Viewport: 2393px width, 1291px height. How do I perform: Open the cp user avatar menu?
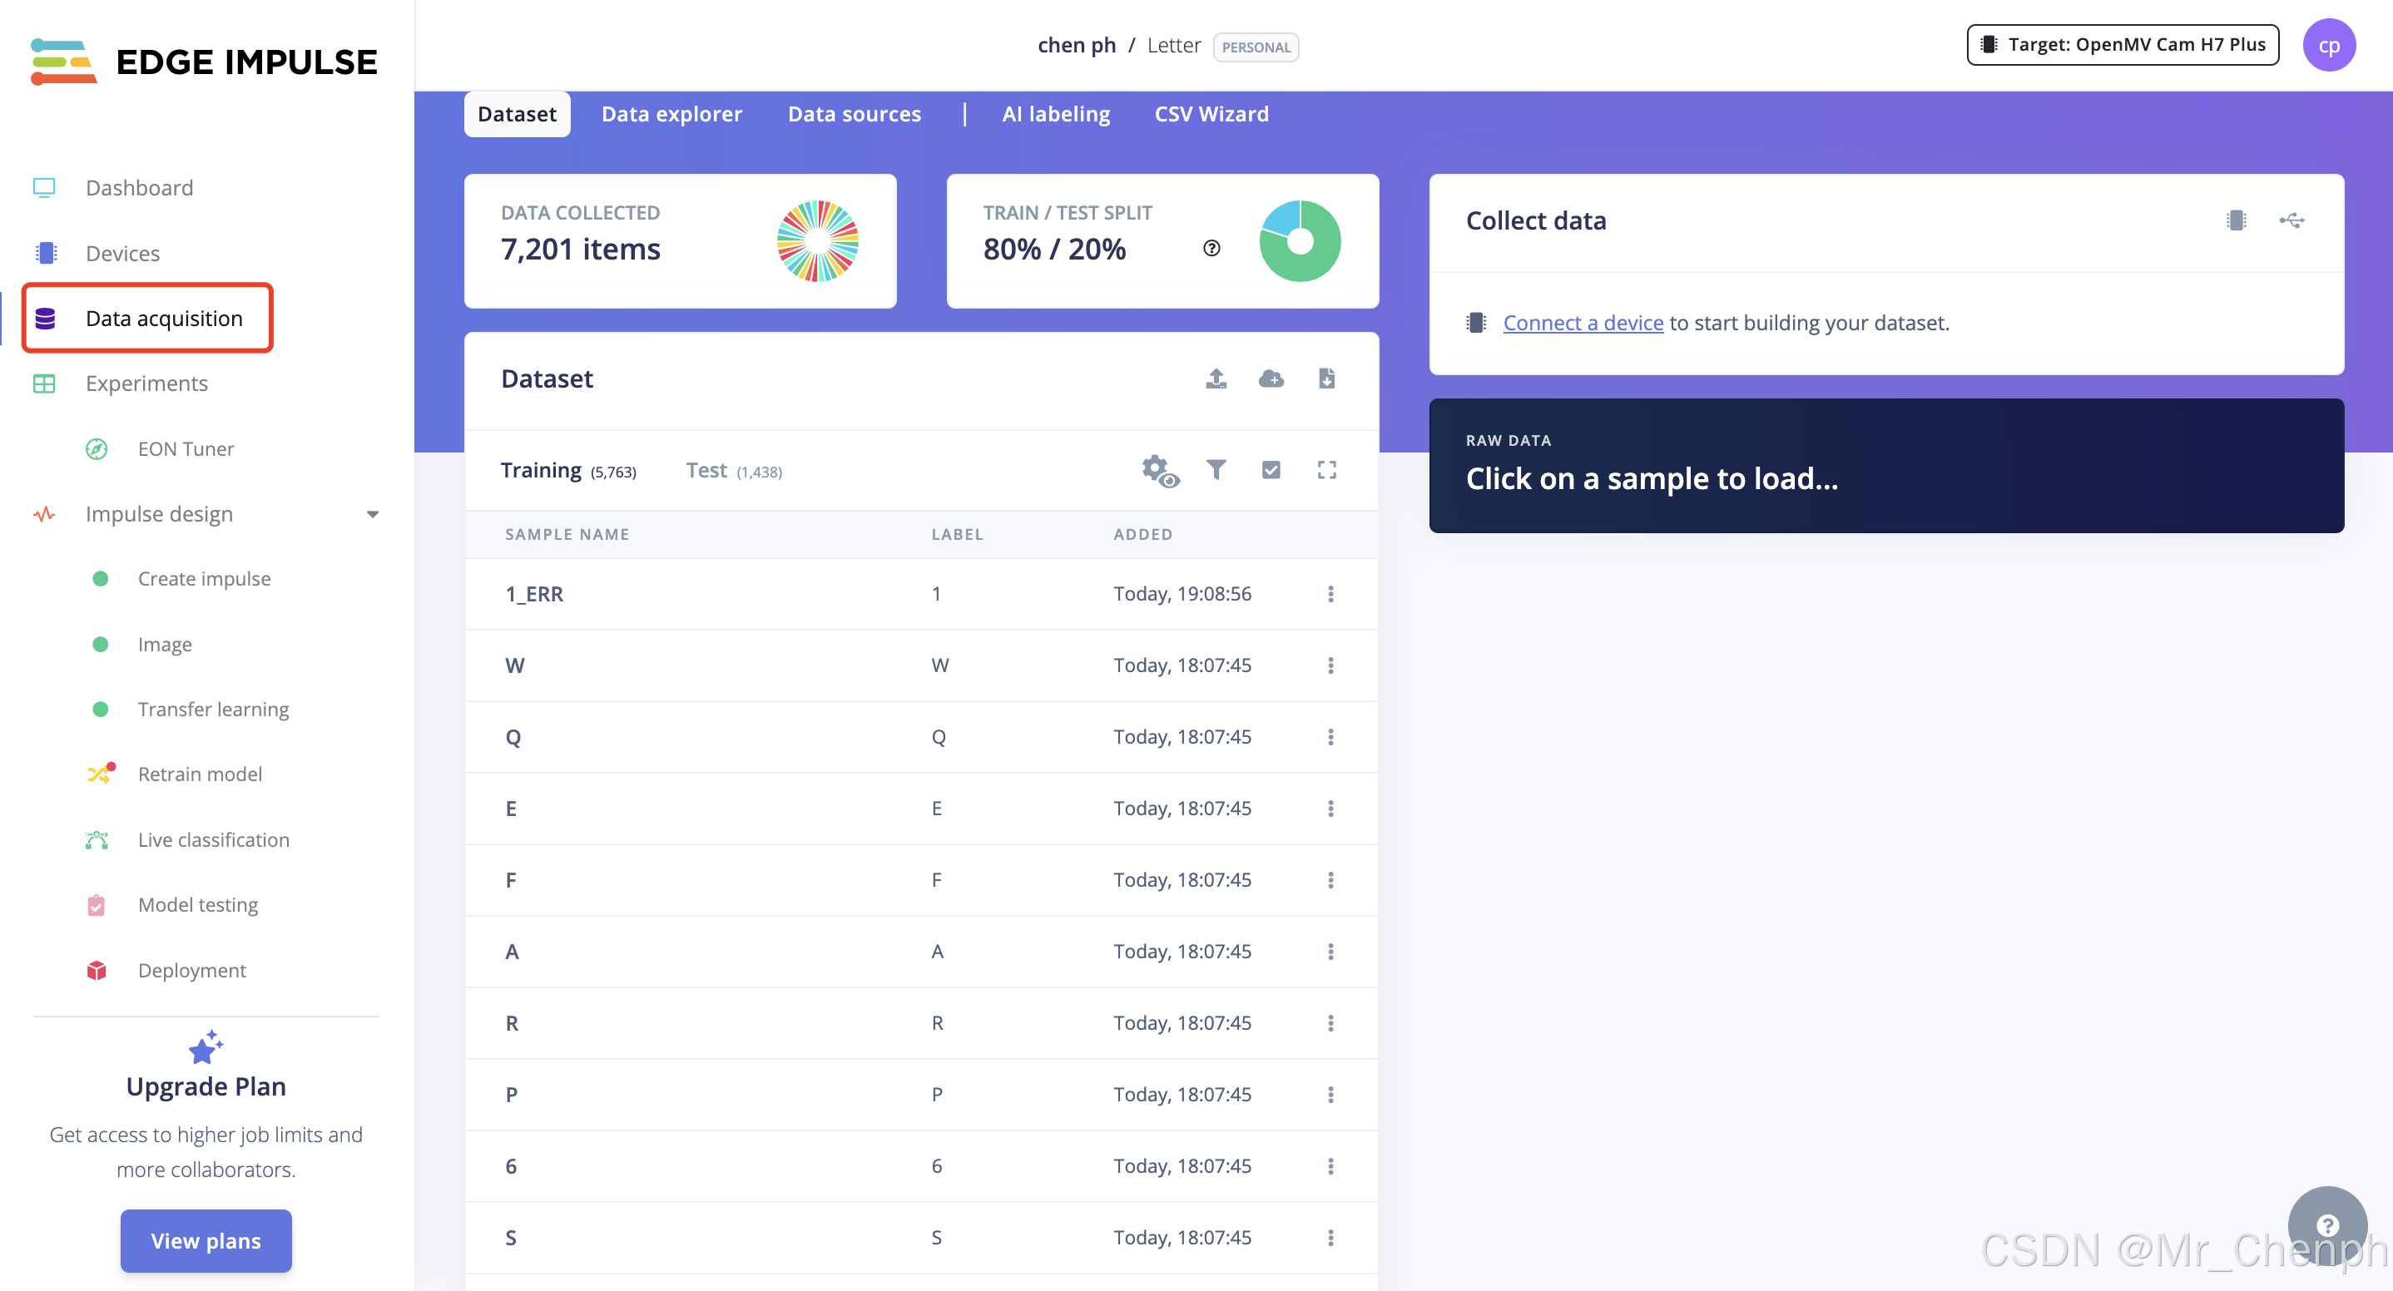pos(2328,46)
